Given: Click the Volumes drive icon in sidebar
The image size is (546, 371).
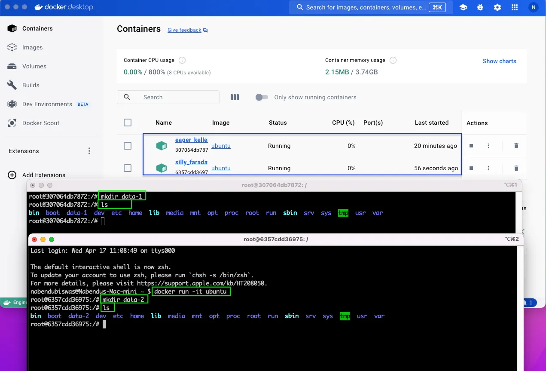Looking at the screenshot, I should [12, 66].
